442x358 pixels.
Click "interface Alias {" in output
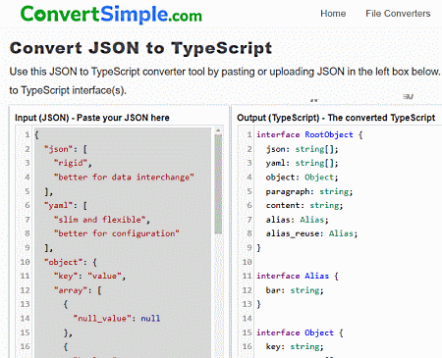298,276
